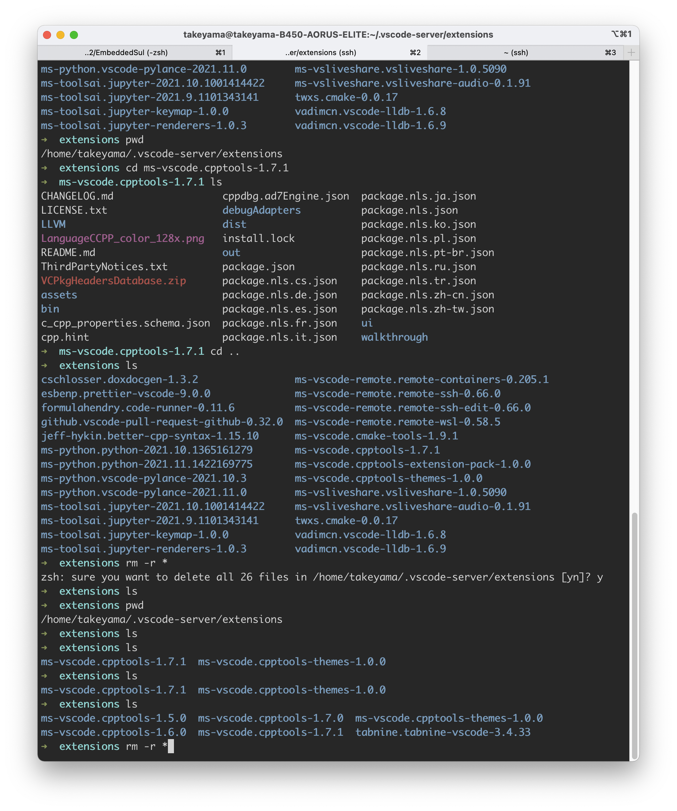Screen dimensions: 677x811
Task: Click the bin directory name
Action: 50,309
